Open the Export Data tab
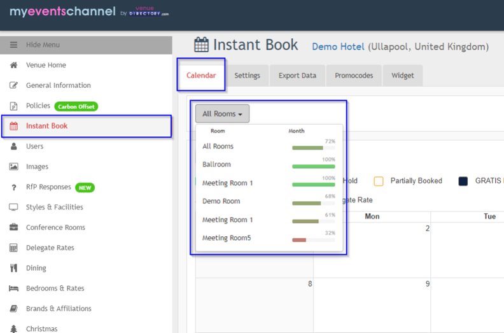This screenshot has height=333, width=504. (x=297, y=75)
